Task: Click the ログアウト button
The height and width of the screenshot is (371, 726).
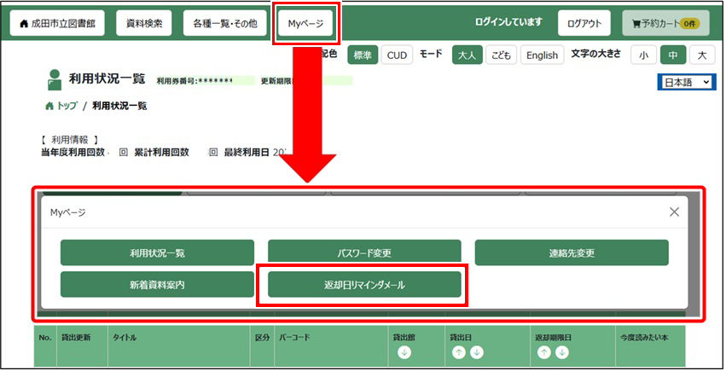Action: [584, 23]
